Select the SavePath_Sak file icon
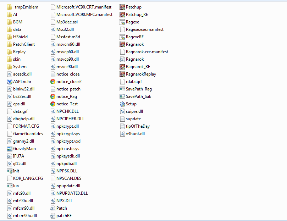This screenshot has width=287, height=221. (122, 96)
